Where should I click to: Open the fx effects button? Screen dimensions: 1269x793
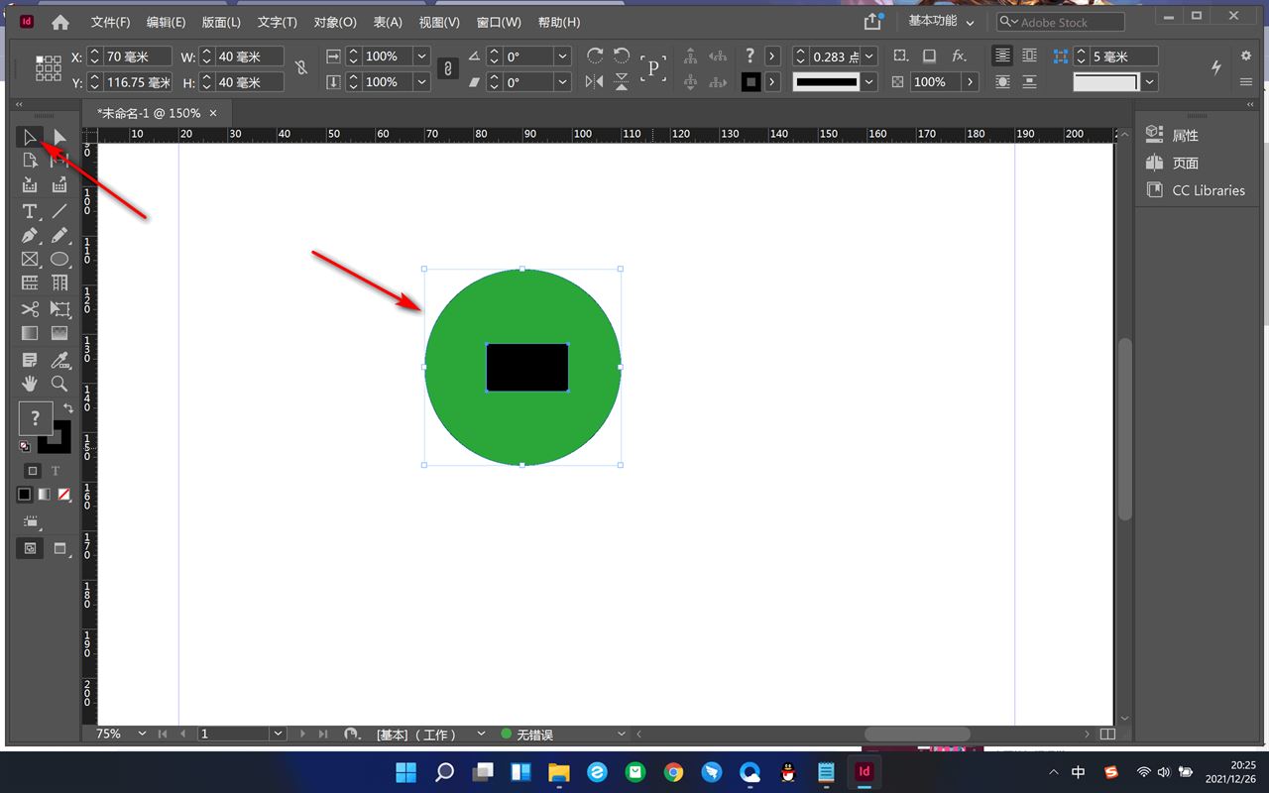click(959, 57)
